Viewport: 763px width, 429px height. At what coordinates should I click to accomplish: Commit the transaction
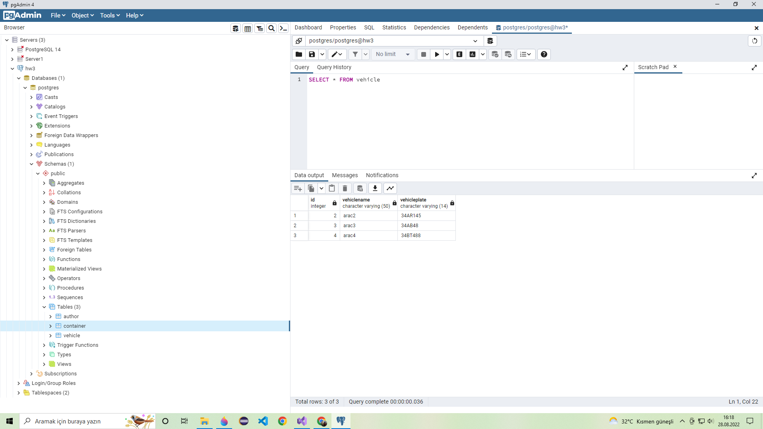[495, 54]
